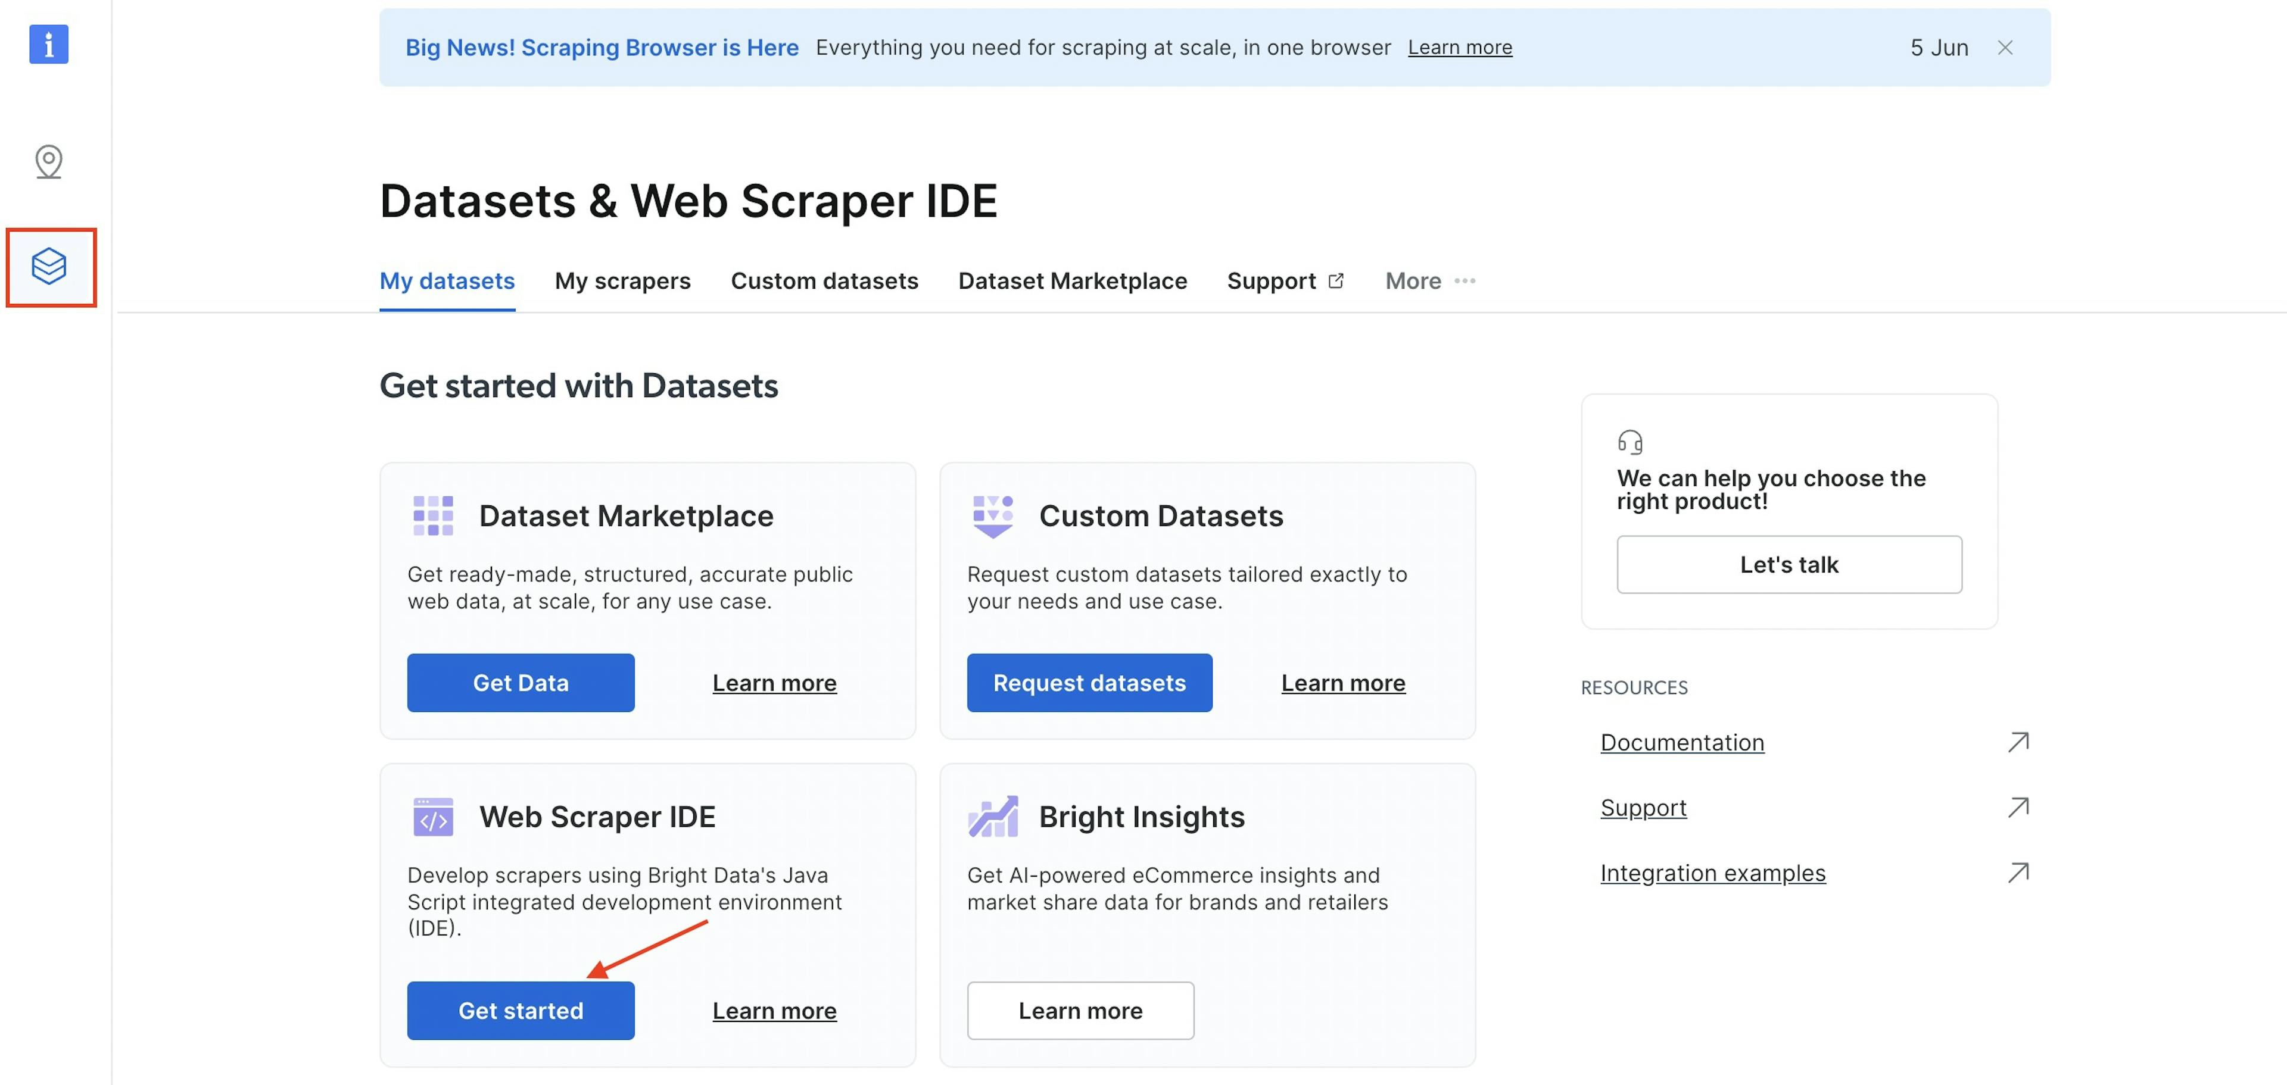2287x1085 pixels.
Task: Open Learn more under Dataset Marketplace
Action: 774,683
